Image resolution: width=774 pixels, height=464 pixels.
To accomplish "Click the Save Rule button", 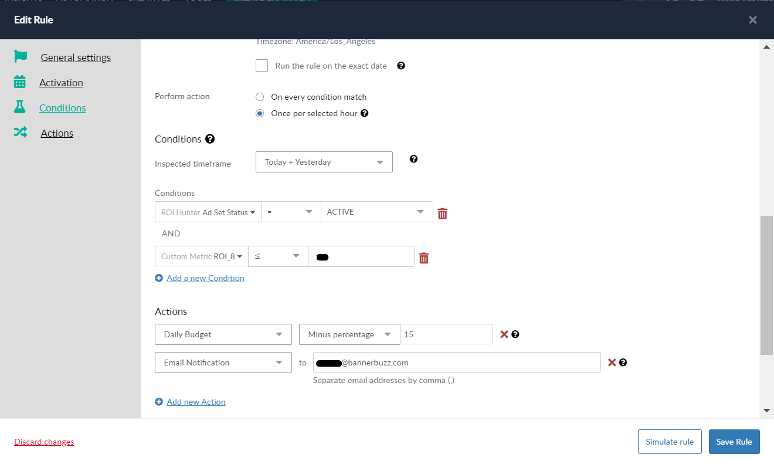I will (x=734, y=442).
